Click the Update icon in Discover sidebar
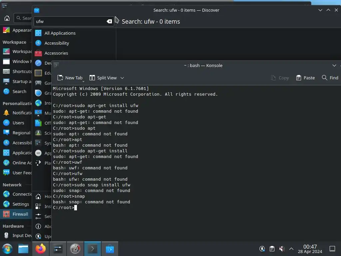The width and height of the screenshot is (341, 256). pyautogui.click(x=38, y=236)
